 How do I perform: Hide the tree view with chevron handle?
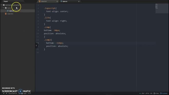[36, 45]
